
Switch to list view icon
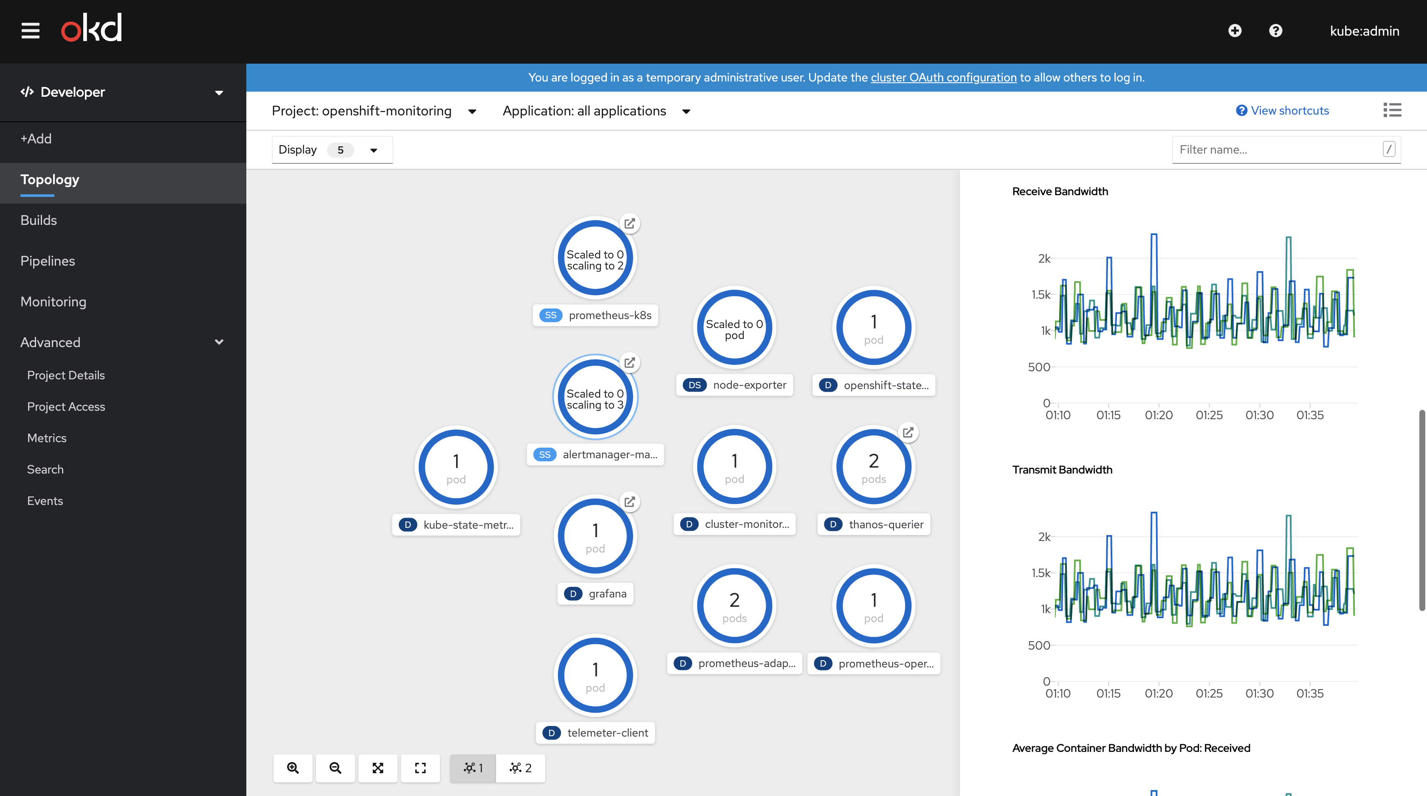coord(1392,110)
